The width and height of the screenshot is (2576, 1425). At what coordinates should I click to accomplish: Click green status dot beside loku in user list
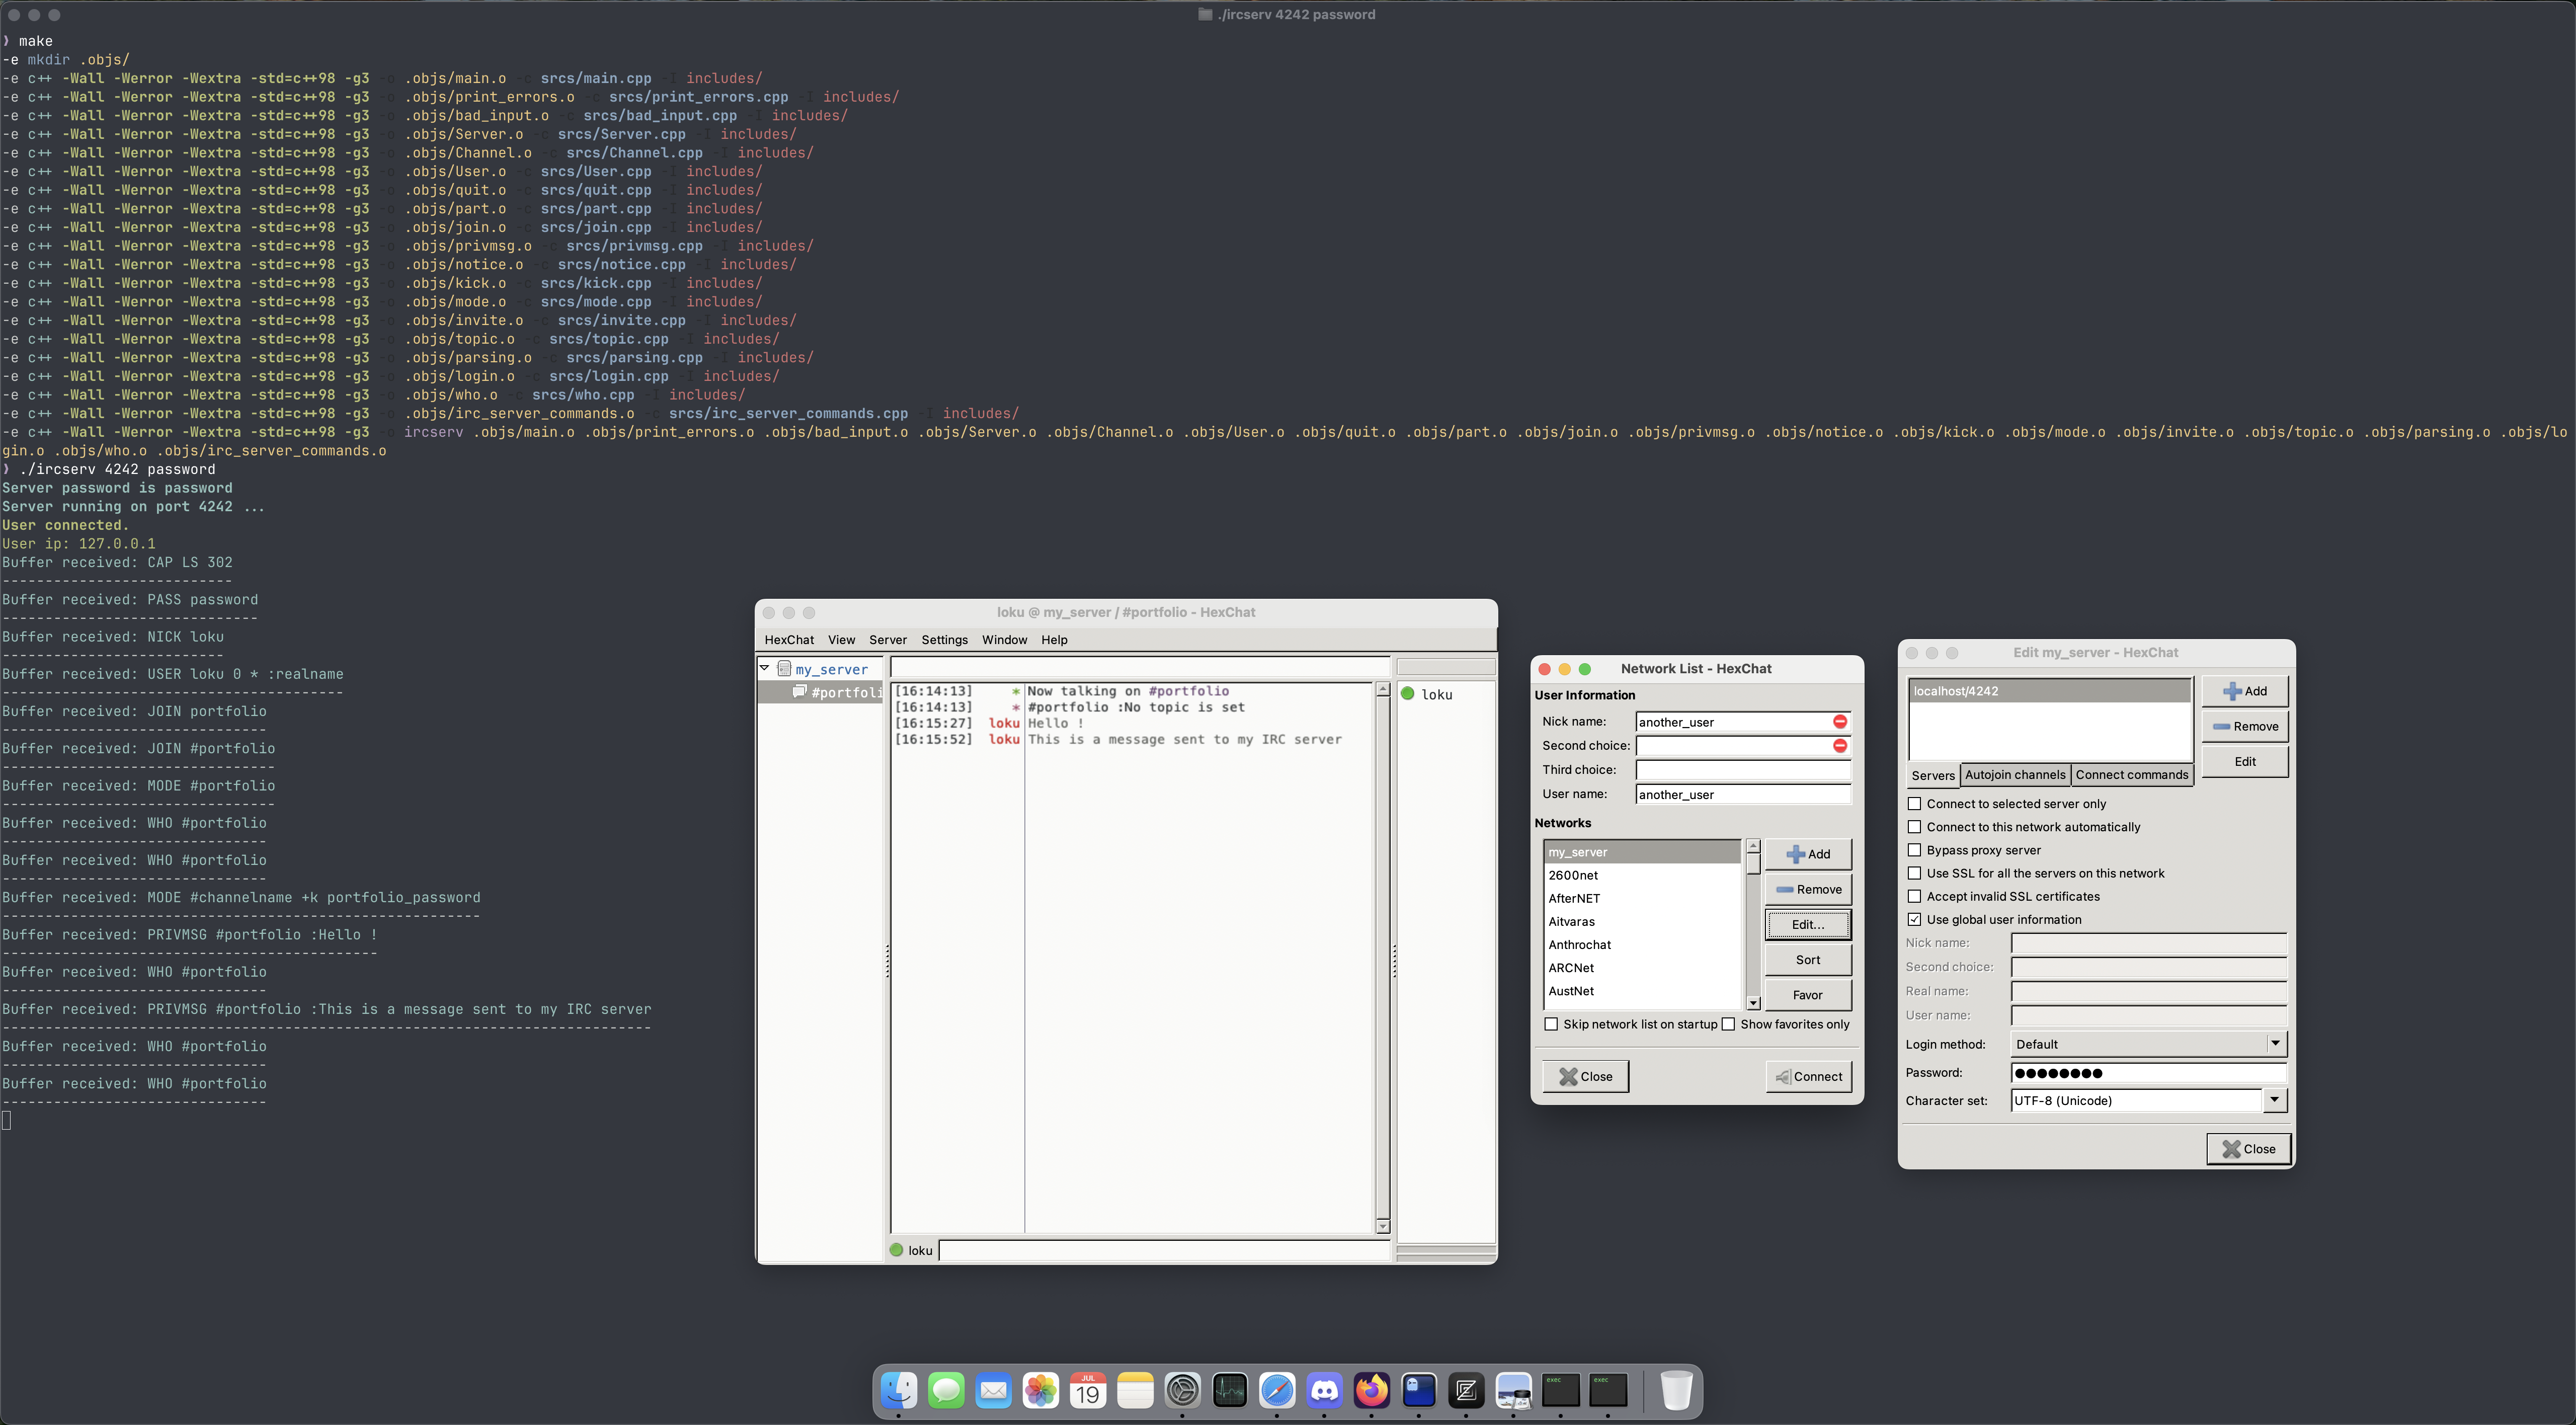pos(1408,694)
